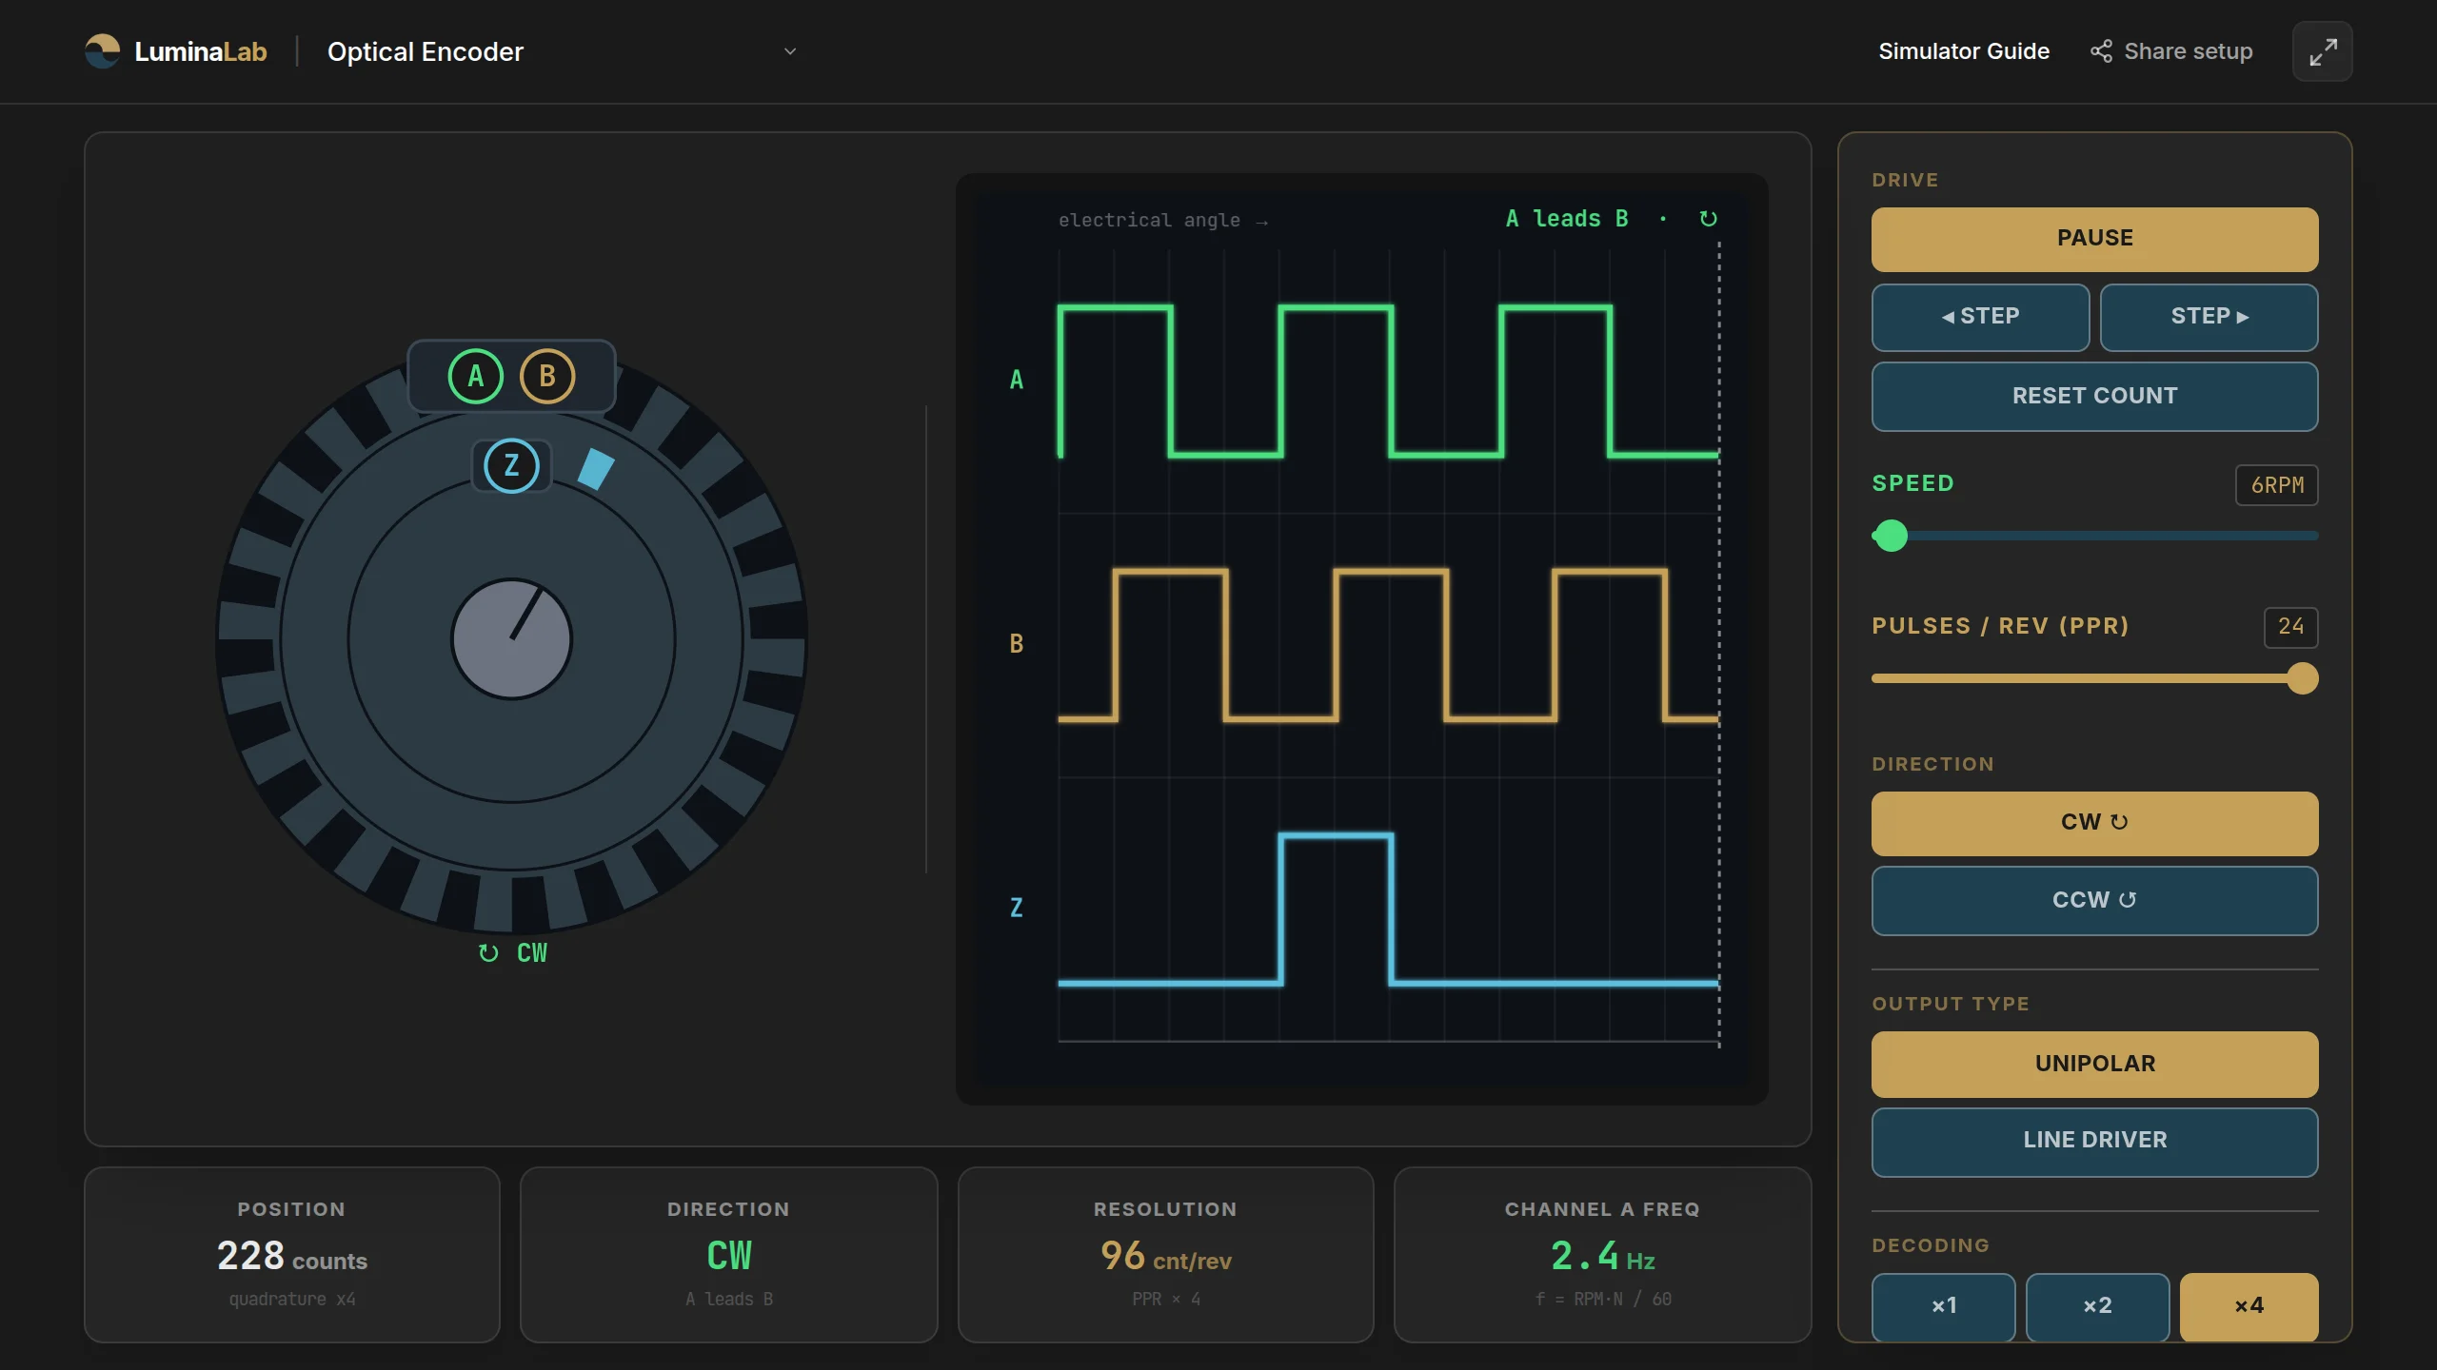Click the encoder shaft hub center

(511, 639)
